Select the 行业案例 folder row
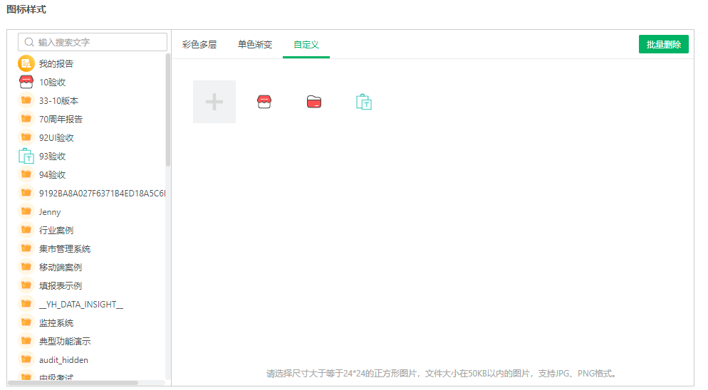 [x=91, y=230]
